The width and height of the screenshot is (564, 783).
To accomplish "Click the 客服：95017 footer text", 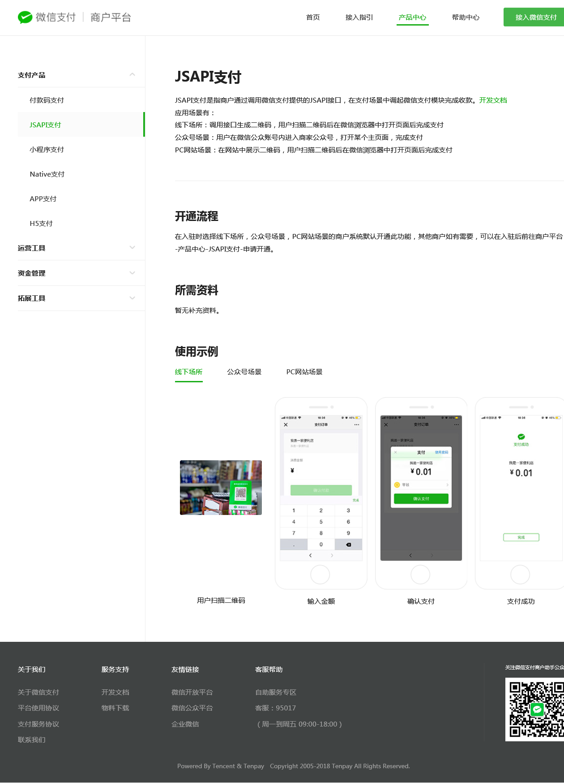I will click(x=275, y=708).
